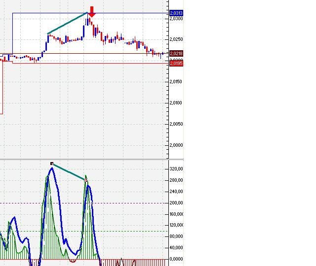The width and height of the screenshot is (316, 266).
Task: Click the 160,000 indicator scale label
Action: (x=177, y=214)
